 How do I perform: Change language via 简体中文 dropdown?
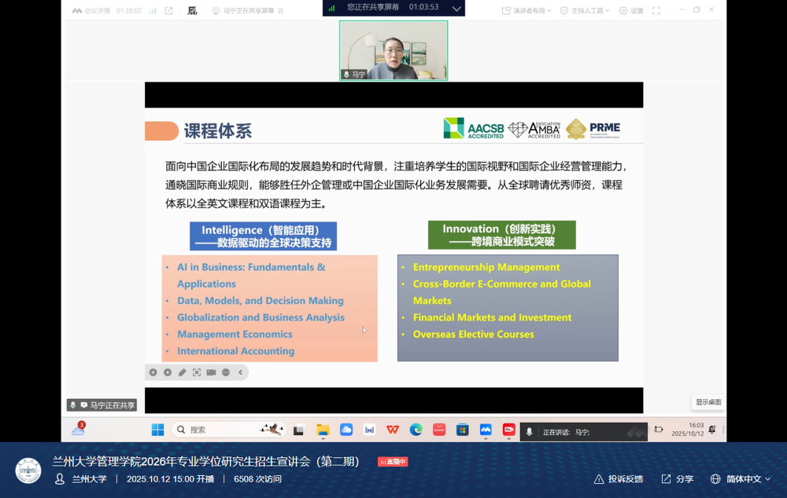741,479
